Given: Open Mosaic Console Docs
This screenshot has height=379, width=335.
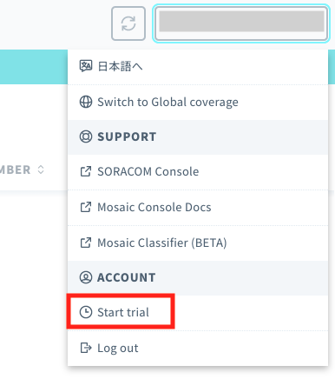Looking at the screenshot, I should pos(198,208).
